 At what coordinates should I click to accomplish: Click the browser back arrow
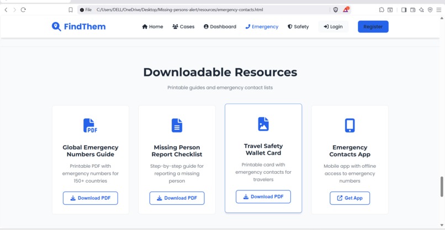6,9
